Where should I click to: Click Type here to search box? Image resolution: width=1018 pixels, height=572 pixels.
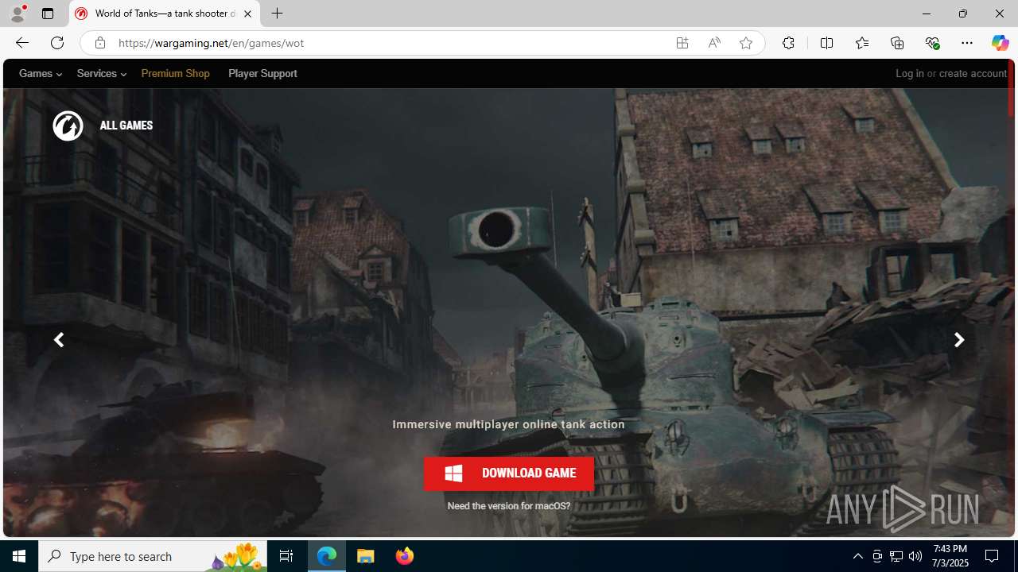[x=153, y=556]
